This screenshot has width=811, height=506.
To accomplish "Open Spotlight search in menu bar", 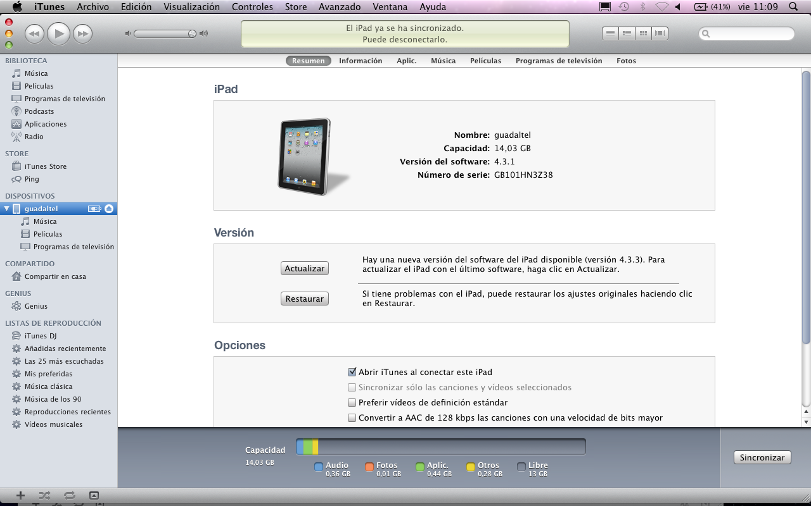I will pyautogui.click(x=793, y=7).
